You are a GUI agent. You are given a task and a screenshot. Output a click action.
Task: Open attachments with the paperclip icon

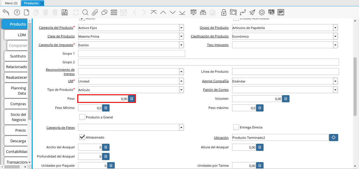point(95,12)
